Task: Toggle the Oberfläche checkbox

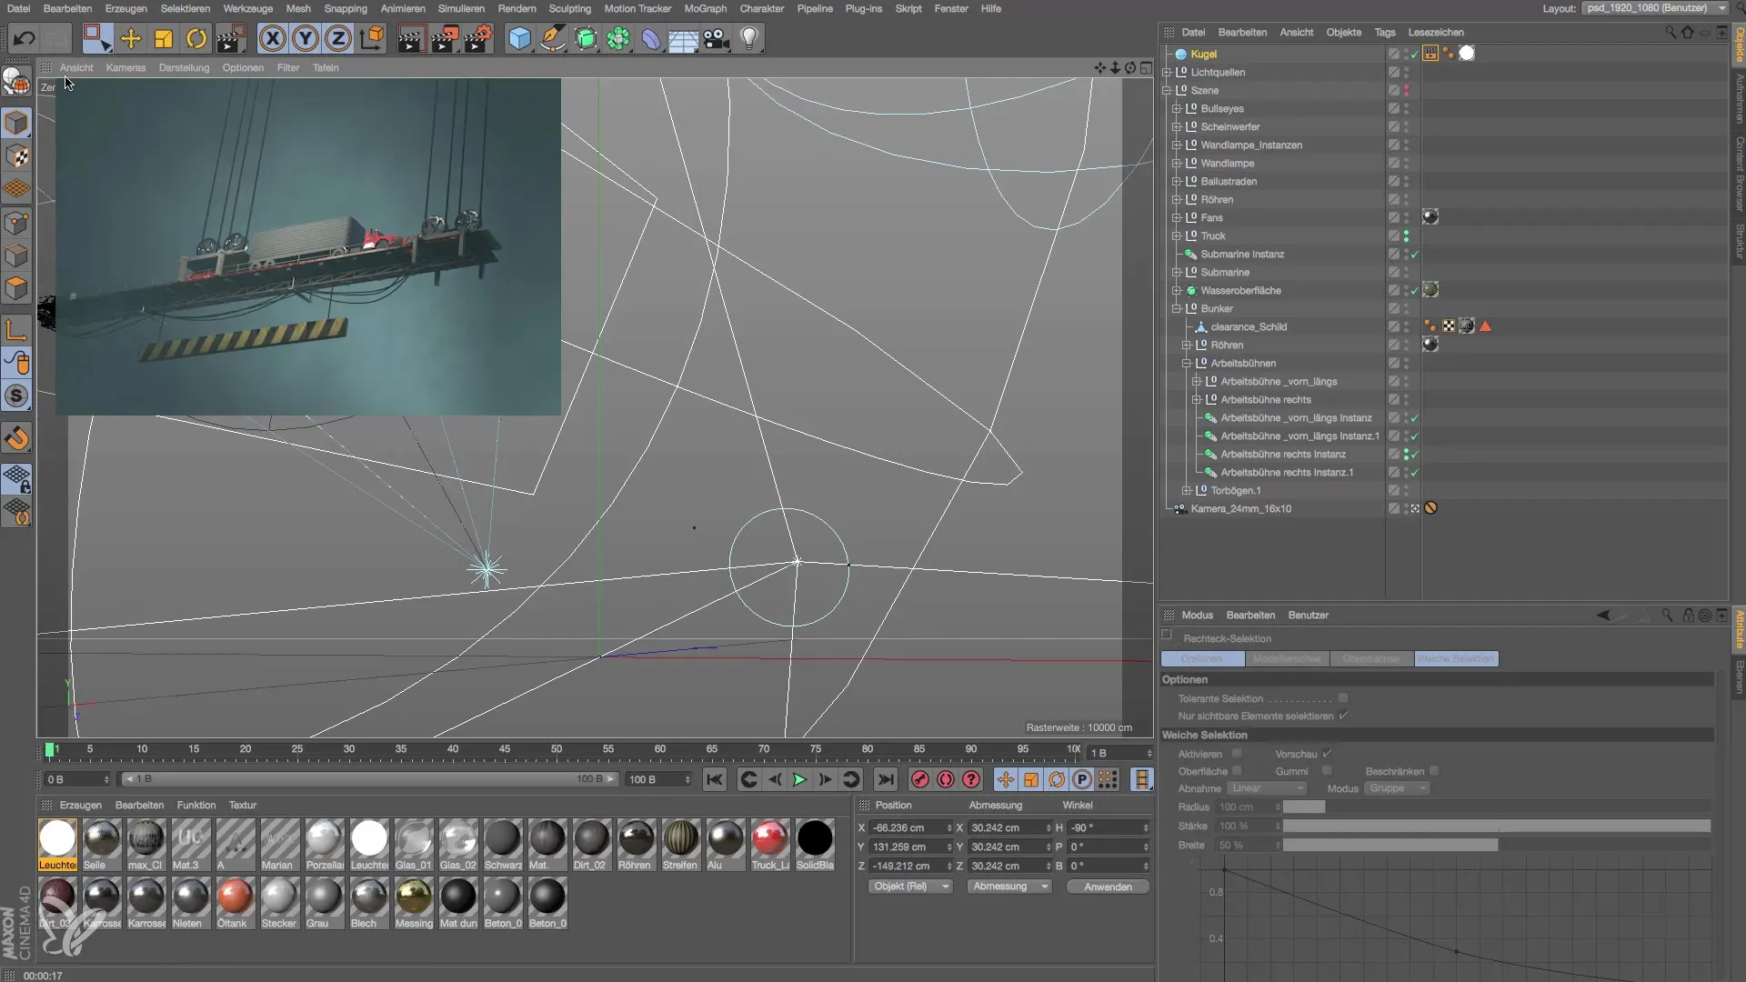Action: tap(1237, 771)
